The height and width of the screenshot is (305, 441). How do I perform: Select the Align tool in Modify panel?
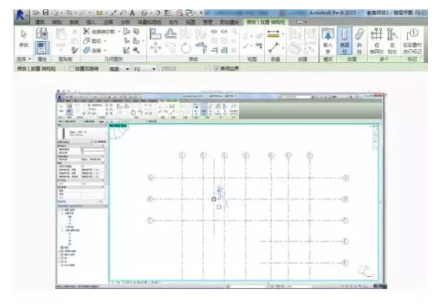[x=155, y=34]
